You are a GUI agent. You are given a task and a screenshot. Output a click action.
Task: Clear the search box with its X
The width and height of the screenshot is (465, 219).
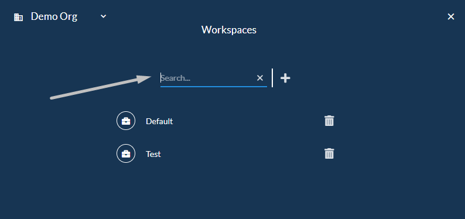260,78
